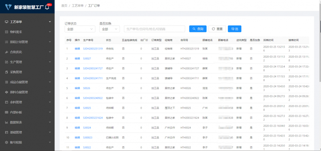The width and height of the screenshot is (321, 151).
Task: Open the 基础管理 menu item
Action: tap(27, 132)
